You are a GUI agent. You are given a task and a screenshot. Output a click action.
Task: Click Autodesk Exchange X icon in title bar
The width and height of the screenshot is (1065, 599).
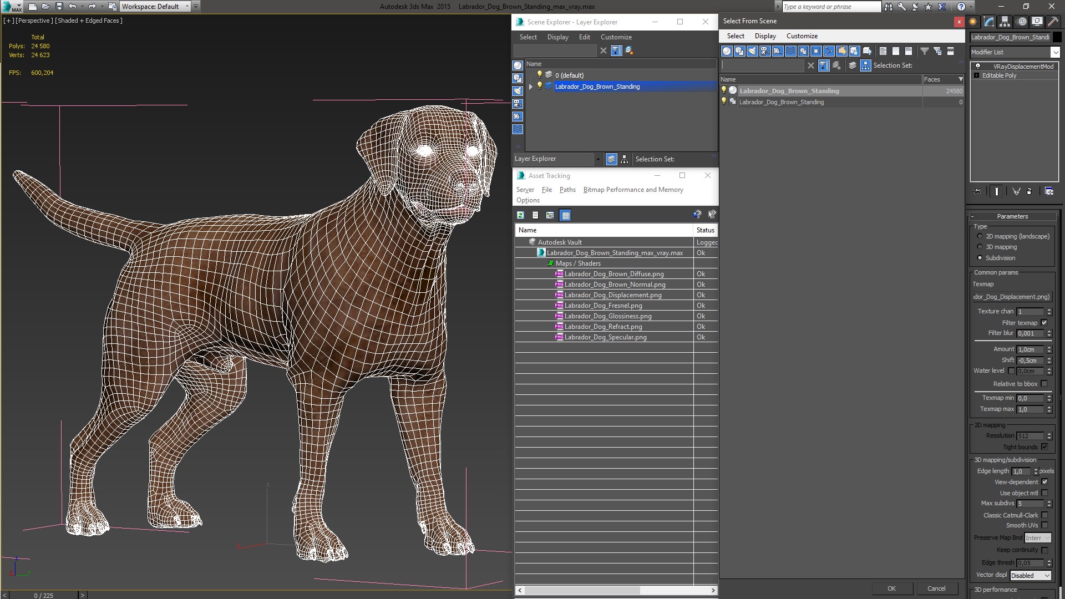[942, 7]
